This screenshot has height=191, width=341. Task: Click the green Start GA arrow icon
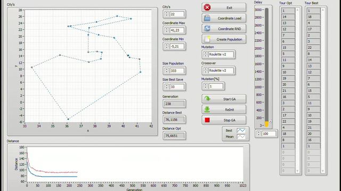point(207,99)
